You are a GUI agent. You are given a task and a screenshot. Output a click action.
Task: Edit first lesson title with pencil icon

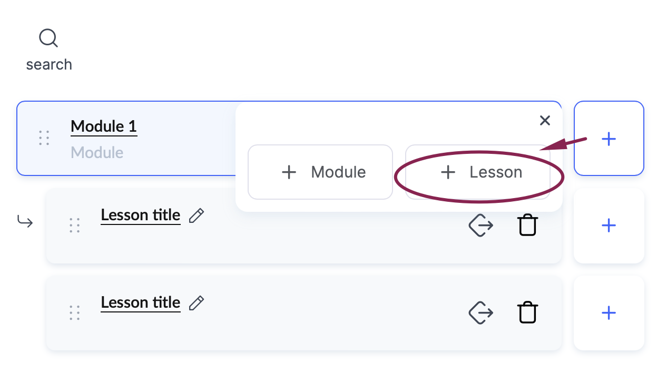(x=197, y=216)
